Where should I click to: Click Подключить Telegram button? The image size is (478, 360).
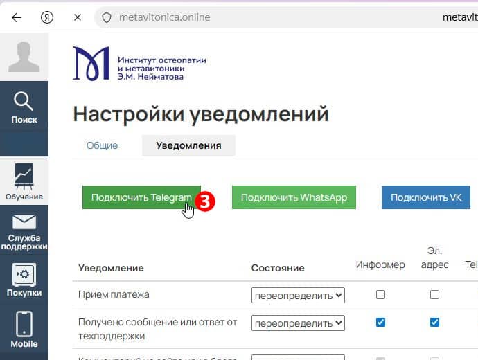tap(141, 197)
